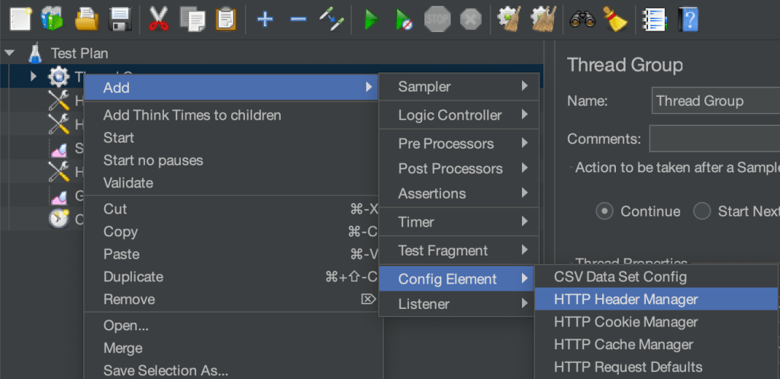
Task: Open the Templates icon in toolbar
Action: click(x=52, y=19)
